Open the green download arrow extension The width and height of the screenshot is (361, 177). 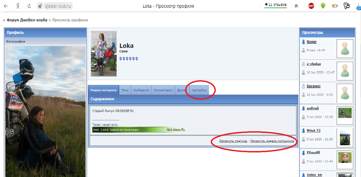tap(323, 6)
